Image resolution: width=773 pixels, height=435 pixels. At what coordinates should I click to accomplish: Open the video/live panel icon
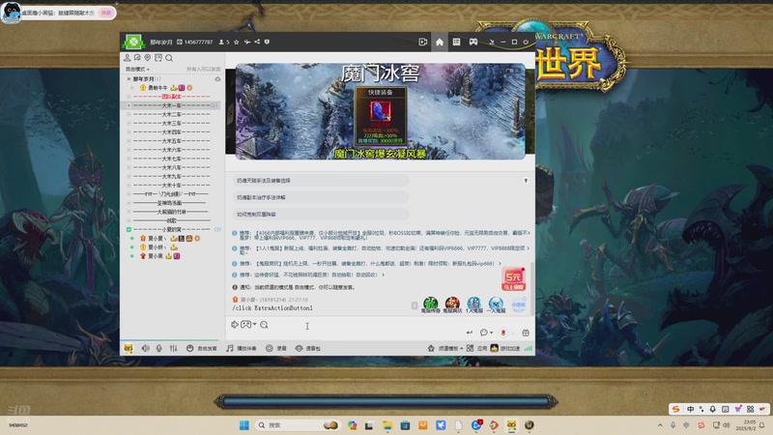pos(422,42)
